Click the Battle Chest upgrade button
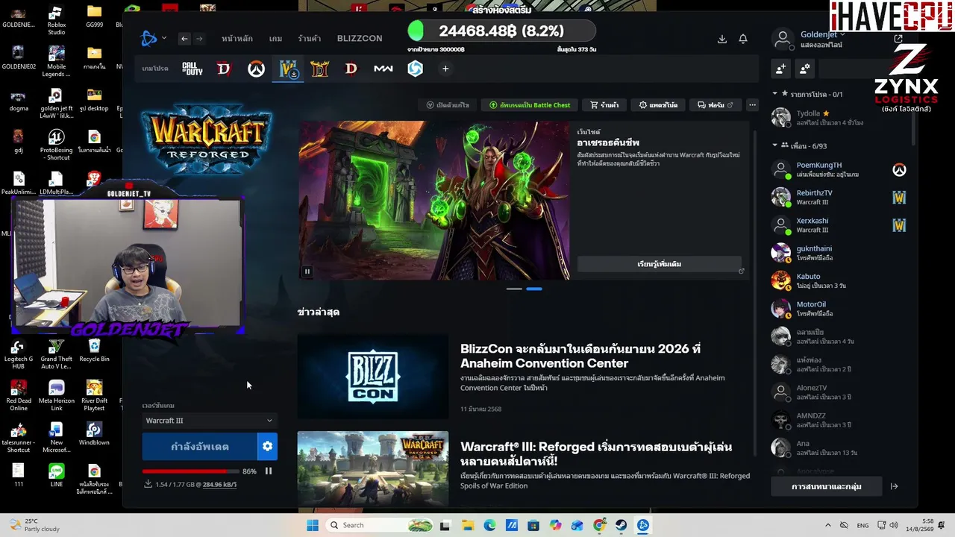The width and height of the screenshot is (955, 537). pyautogui.click(x=530, y=105)
